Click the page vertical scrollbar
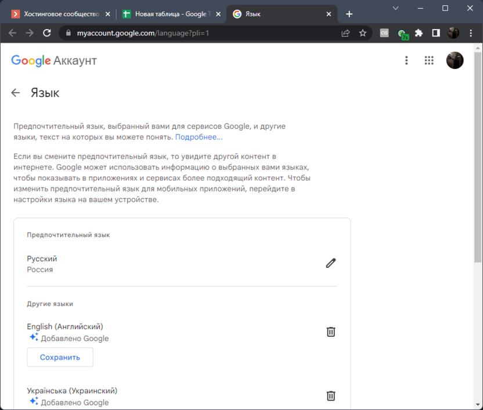 click(x=478, y=174)
